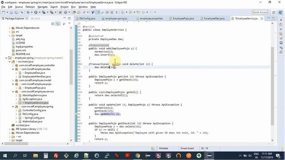Expand the com.increff.employee.controller package
Screen dimensions: 285x160
coord(13,65)
